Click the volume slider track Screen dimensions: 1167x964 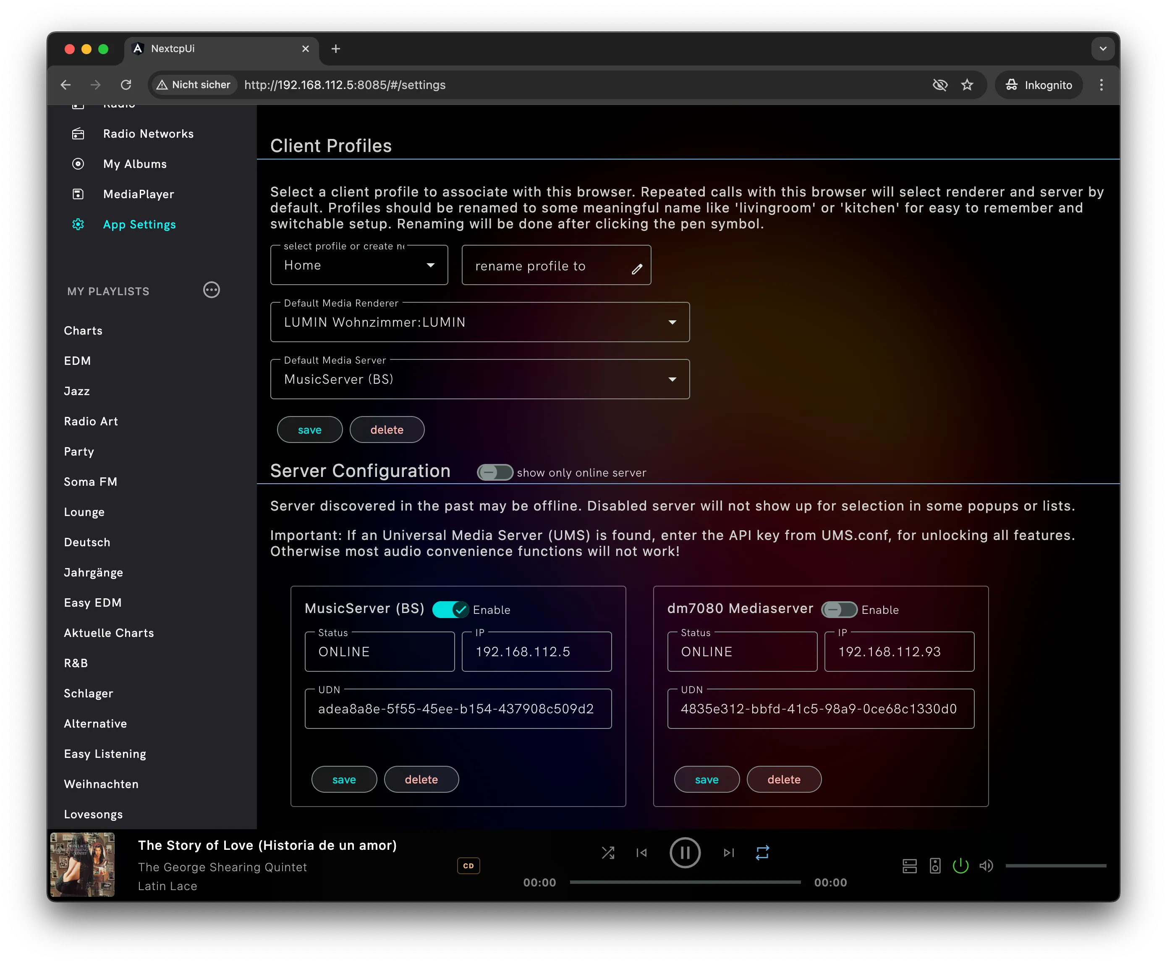click(x=1055, y=866)
